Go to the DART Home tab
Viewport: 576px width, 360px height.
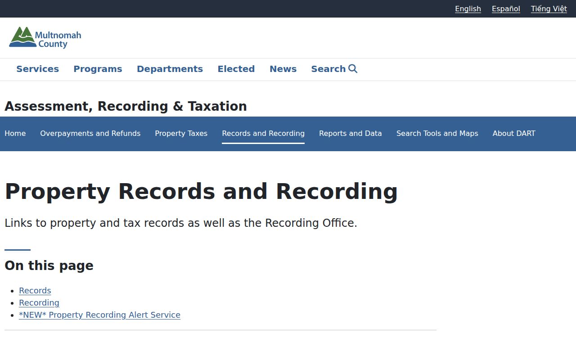click(15, 133)
